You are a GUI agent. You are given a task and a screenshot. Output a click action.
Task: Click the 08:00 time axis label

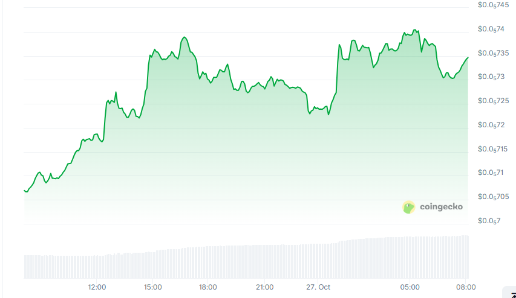(465, 287)
